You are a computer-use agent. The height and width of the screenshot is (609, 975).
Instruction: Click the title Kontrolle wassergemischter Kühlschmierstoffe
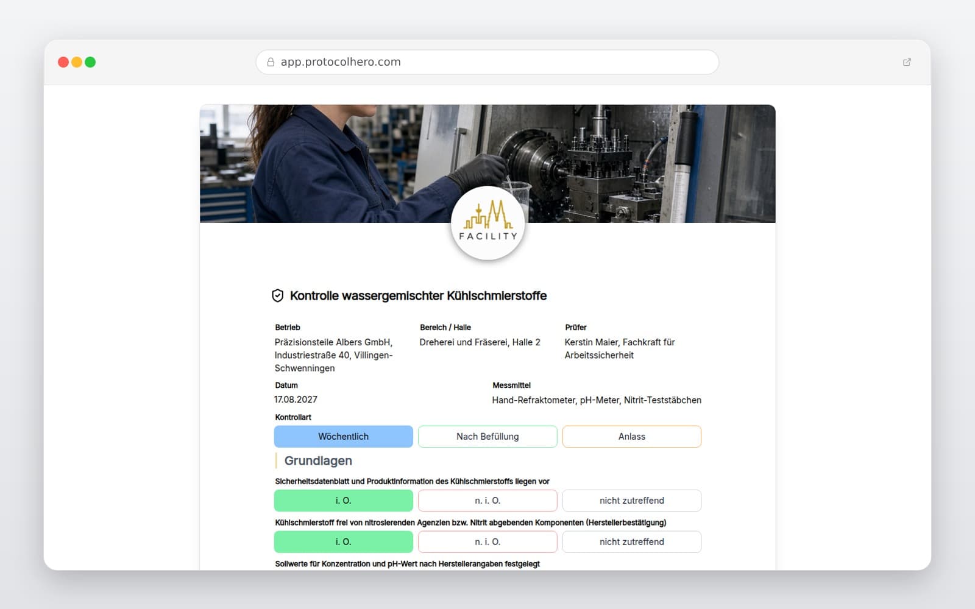pyautogui.click(x=418, y=296)
